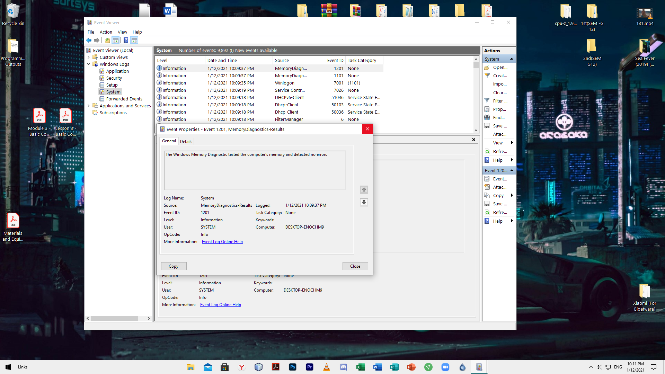The width and height of the screenshot is (665, 374).
Task: Click the Close button in Event Properties
Action: (355, 266)
